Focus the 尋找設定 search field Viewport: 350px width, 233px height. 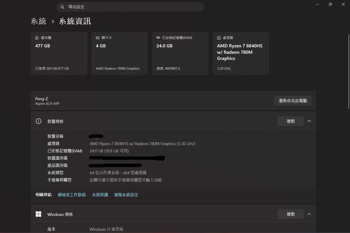tap(130, 7)
